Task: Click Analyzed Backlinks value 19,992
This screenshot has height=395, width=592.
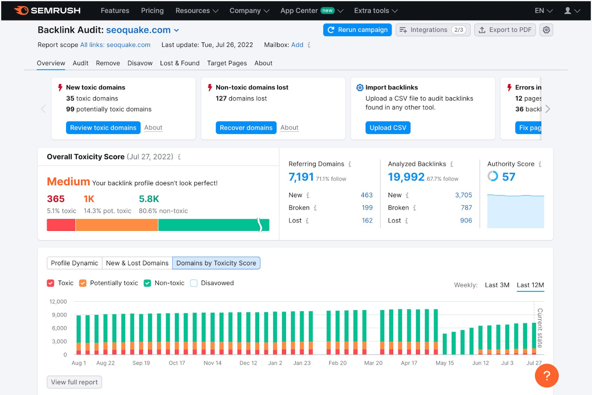Action: click(406, 177)
